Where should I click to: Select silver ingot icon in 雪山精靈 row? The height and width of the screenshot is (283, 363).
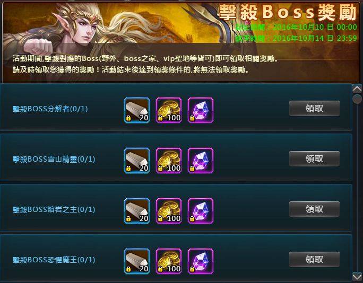pos(137,161)
